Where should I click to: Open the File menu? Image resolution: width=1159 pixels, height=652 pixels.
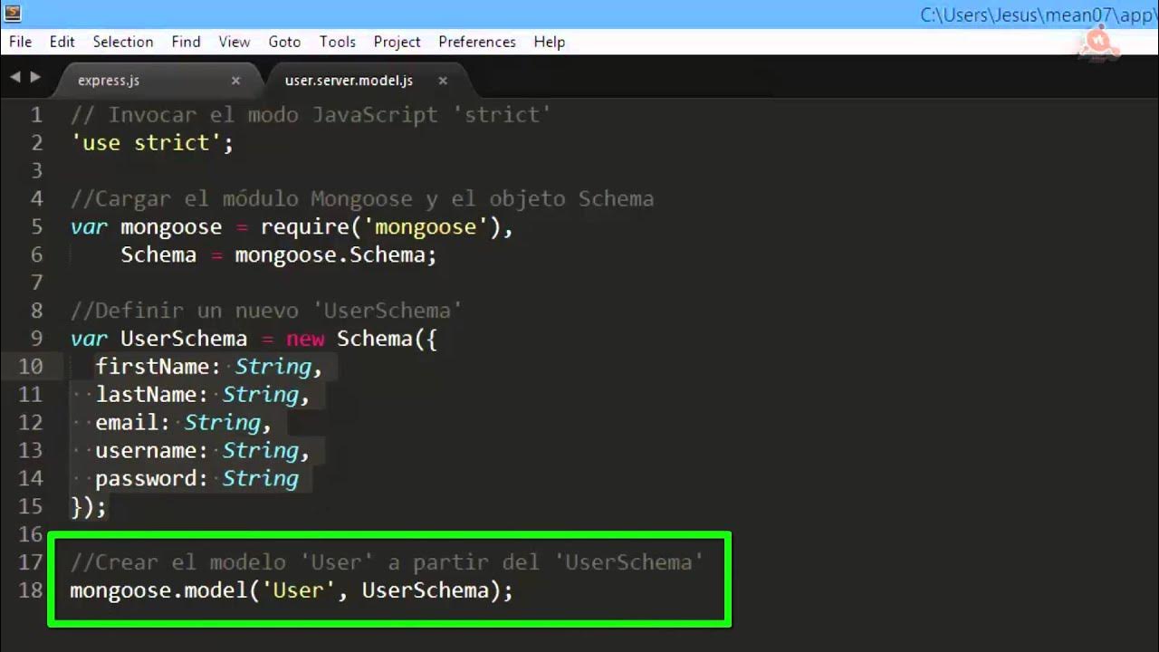(20, 42)
